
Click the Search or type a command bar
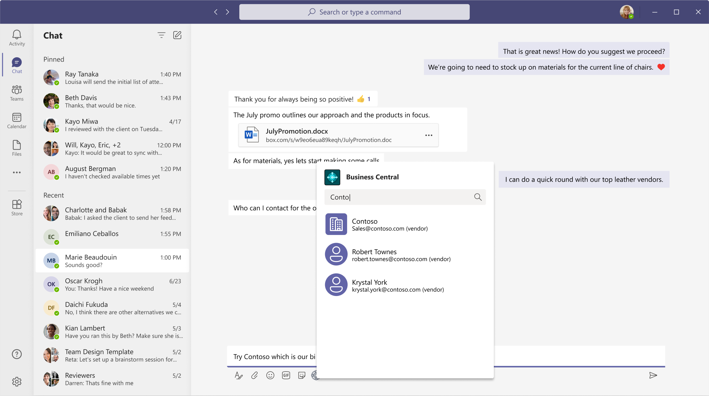[x=354, y=12]
